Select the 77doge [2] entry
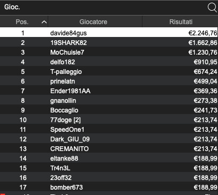 [65, 120]
